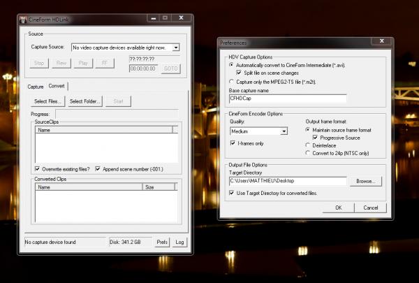
Task: Minimize the CineForm HDLink window
Action: tap(154, 18)
